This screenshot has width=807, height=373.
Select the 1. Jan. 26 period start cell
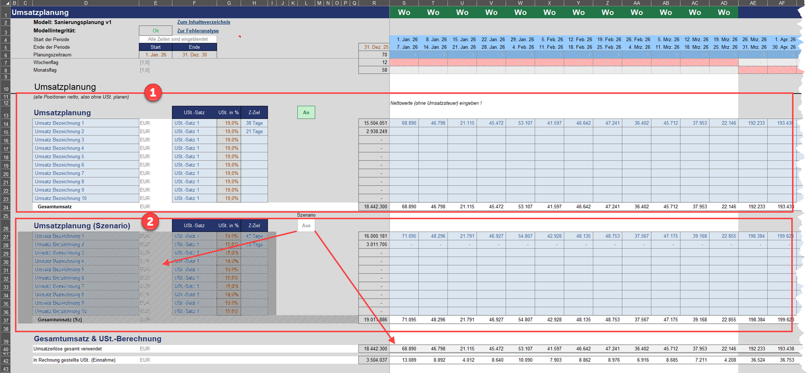pos(404,39)
